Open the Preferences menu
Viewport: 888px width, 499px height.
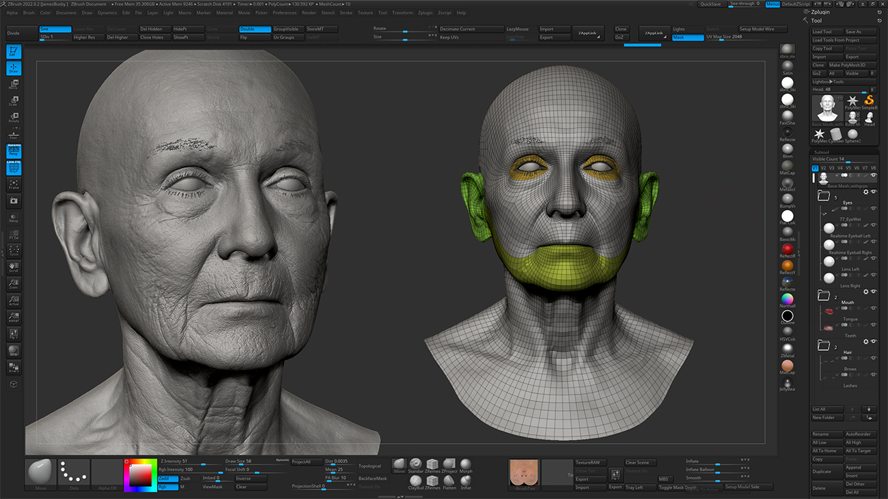coord(284,13)
